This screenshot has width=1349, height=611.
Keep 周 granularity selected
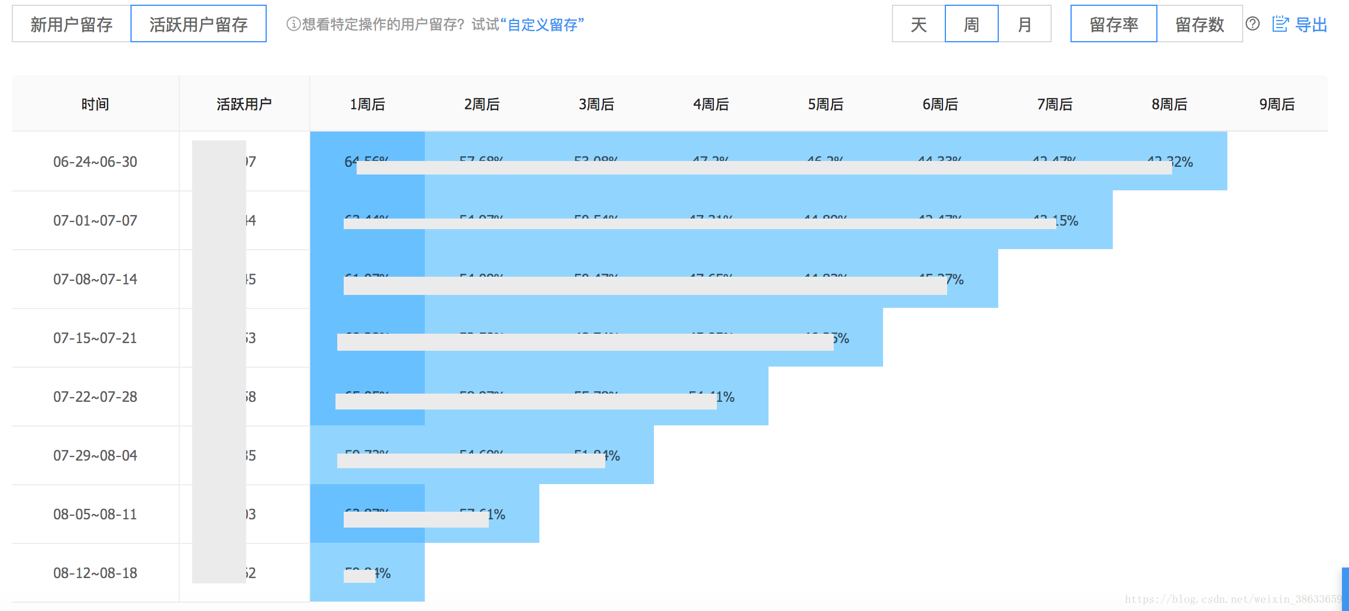[x=971, y=24]
